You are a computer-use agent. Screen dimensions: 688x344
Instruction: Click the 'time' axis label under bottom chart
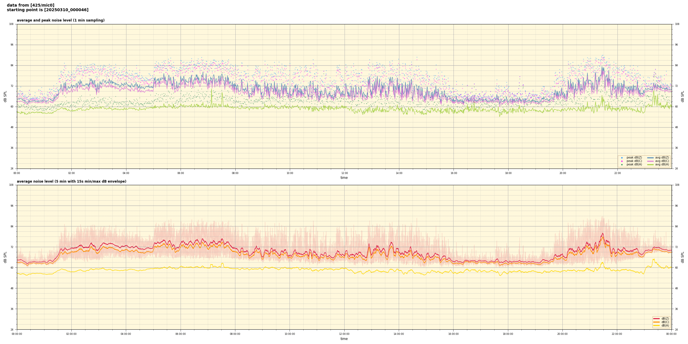point(344,339)
